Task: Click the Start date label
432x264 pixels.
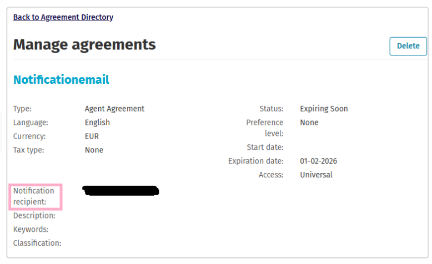Action: tap(265, 148)
